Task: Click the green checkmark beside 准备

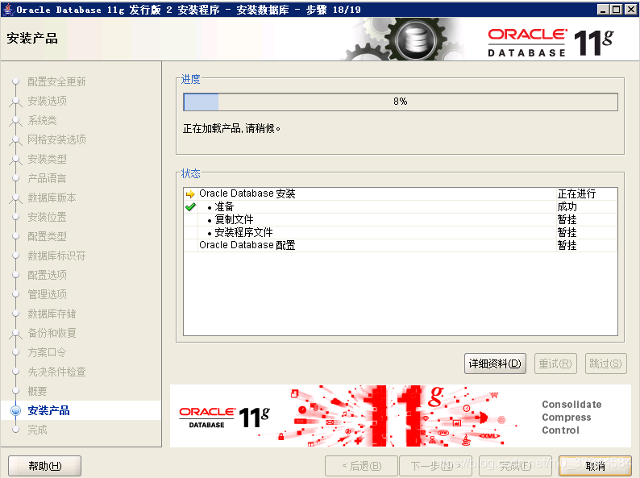Action: [x=190, y=207]
